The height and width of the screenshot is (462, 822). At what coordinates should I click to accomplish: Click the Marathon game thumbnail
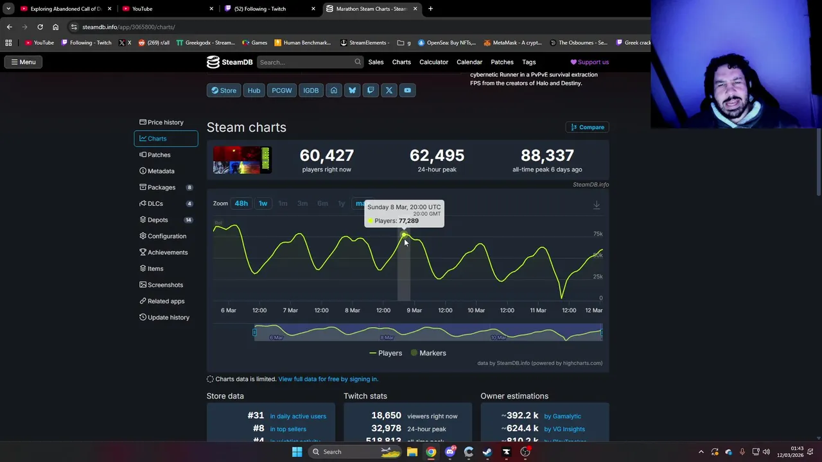(242, 160)
